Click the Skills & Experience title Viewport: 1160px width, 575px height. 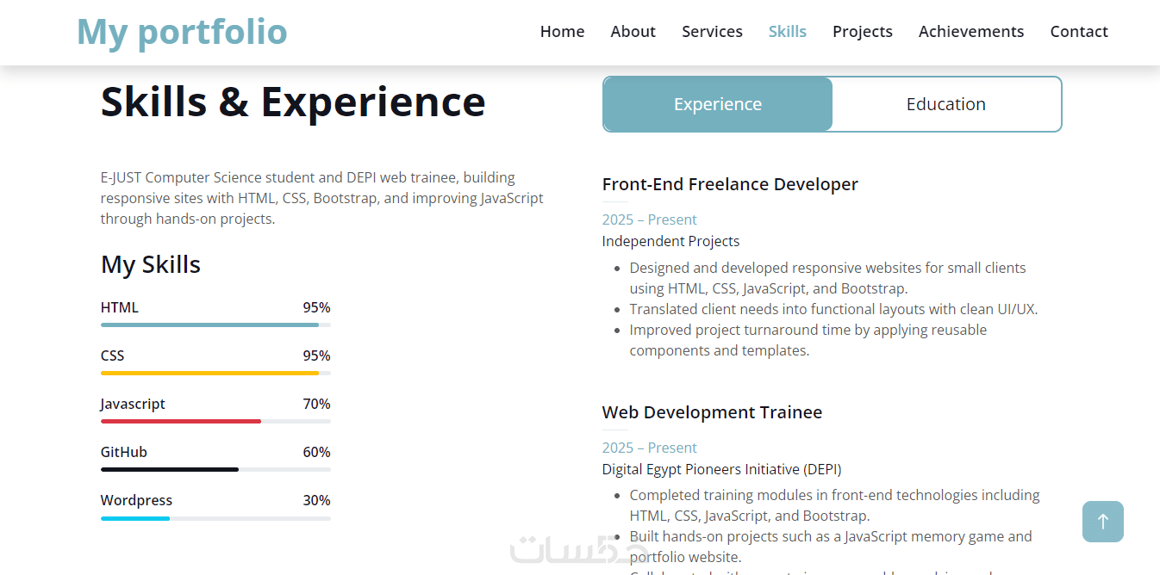[293, 102]
